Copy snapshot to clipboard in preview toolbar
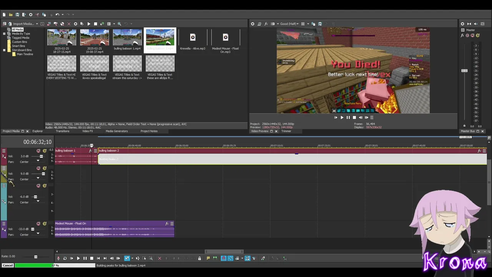492x277 pixels. (x=313, y=24)
